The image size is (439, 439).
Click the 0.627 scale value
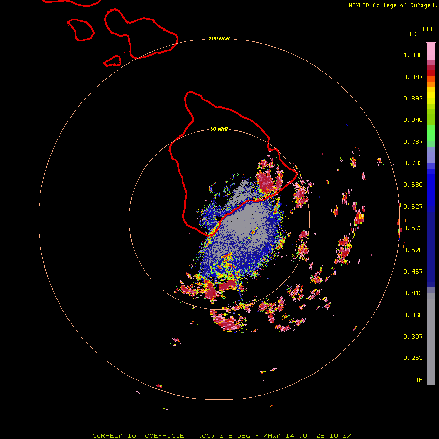click(x=413, y=207)
